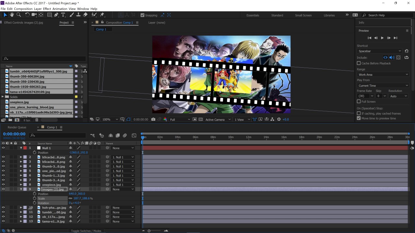The width and height of the screenshot is (415, 233).
Task: Toggle the Snapping checkbox
Action: point(142,15)
